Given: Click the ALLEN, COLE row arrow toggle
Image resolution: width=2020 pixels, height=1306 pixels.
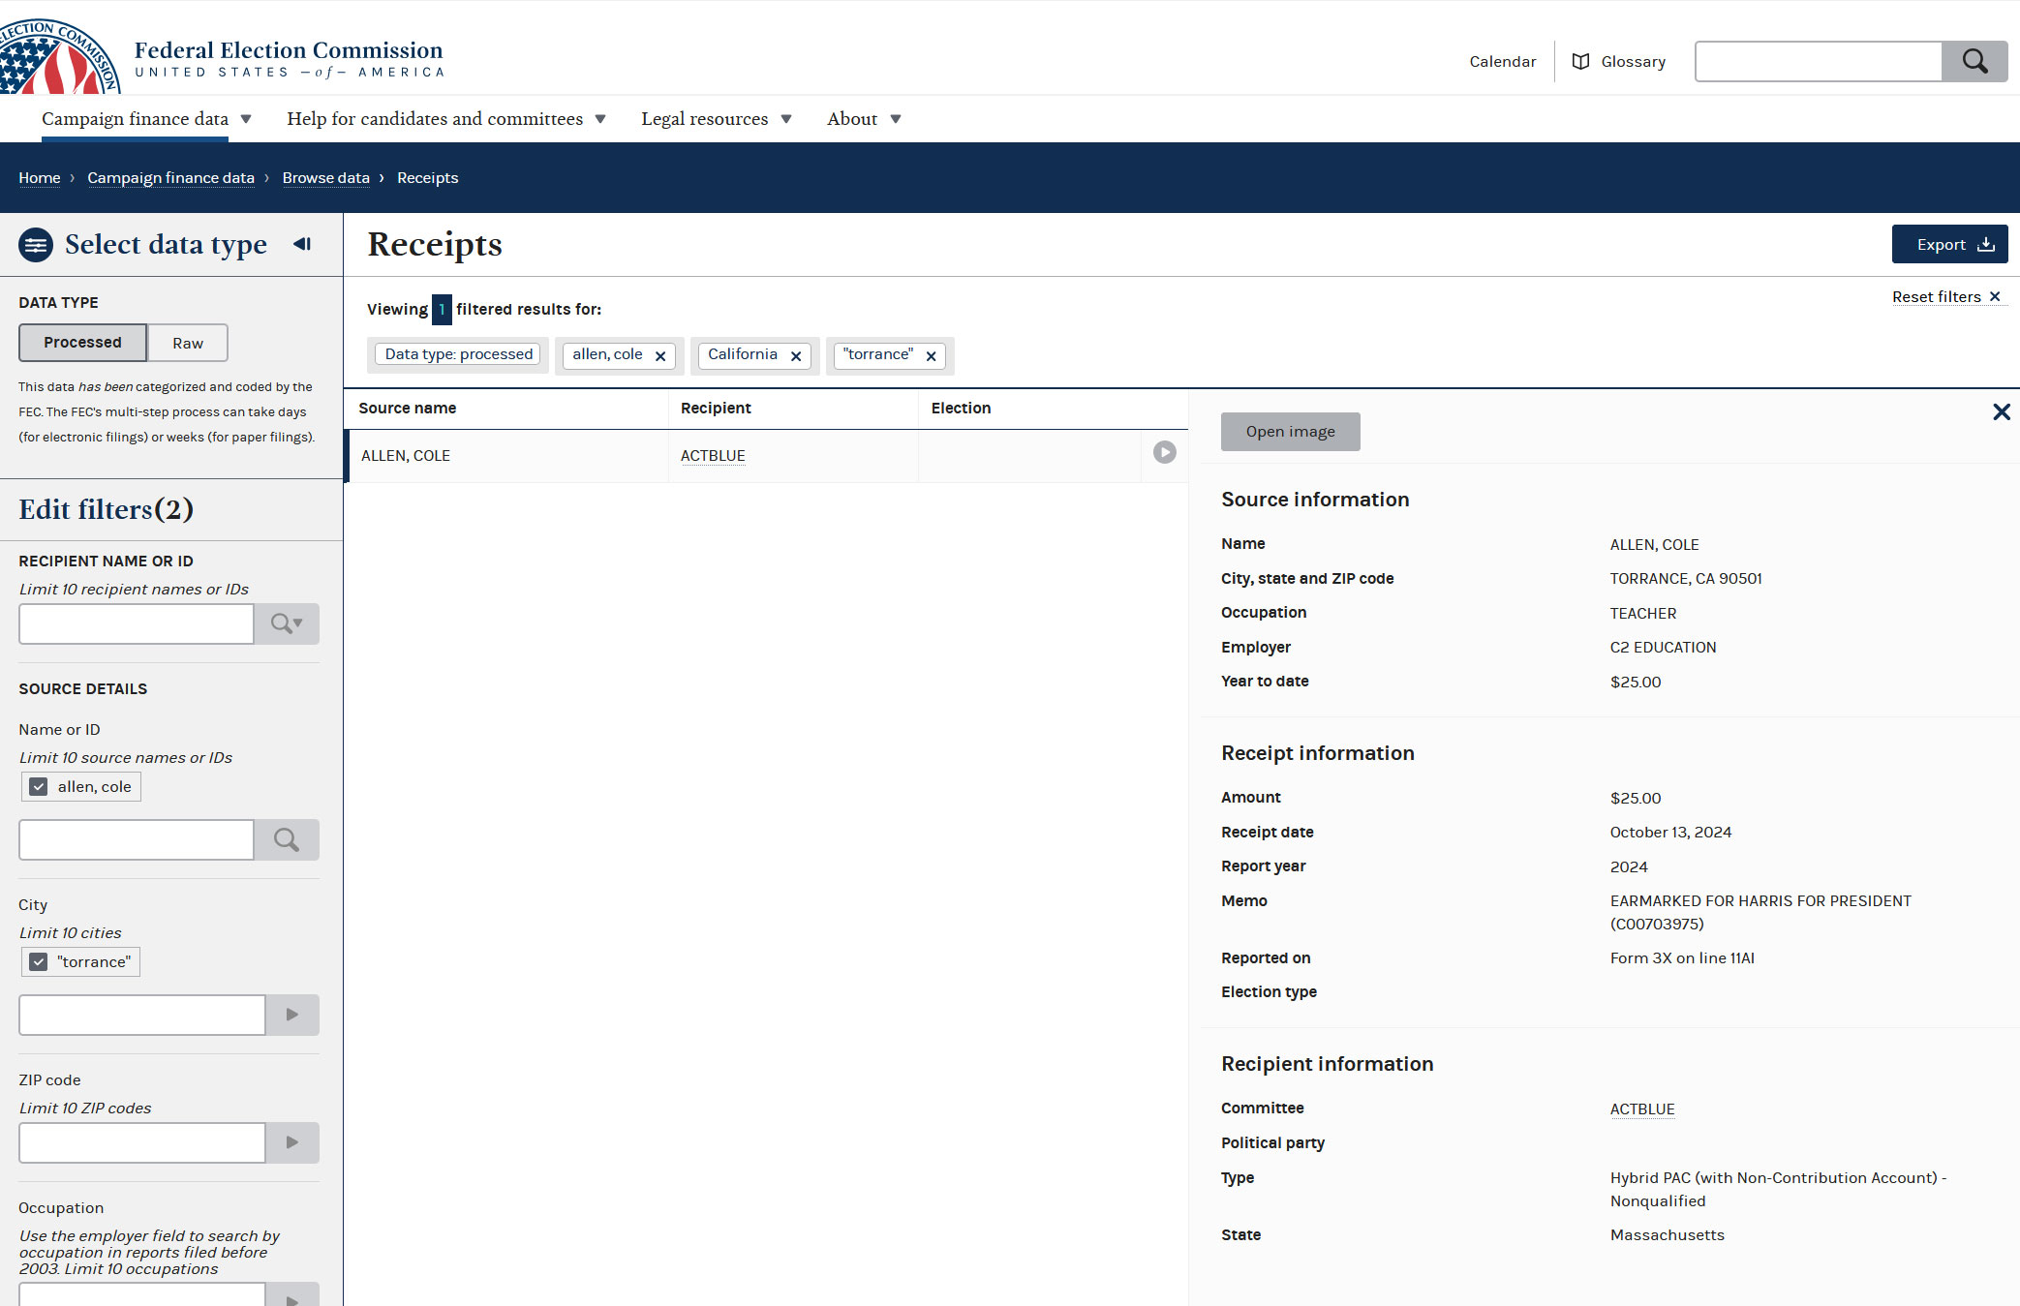Looking at the screenshot, I should coord(1164,452).
